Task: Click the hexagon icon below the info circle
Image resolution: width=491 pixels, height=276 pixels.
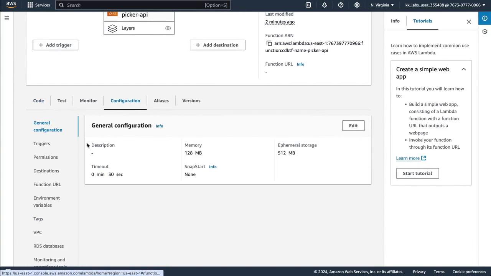Action: pyautogui.click(x=485, y=31)
